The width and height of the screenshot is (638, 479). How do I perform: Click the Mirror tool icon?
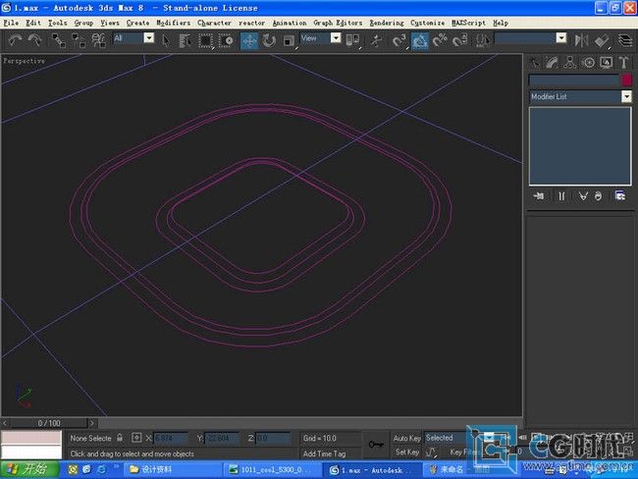click(x=581, y=40)
